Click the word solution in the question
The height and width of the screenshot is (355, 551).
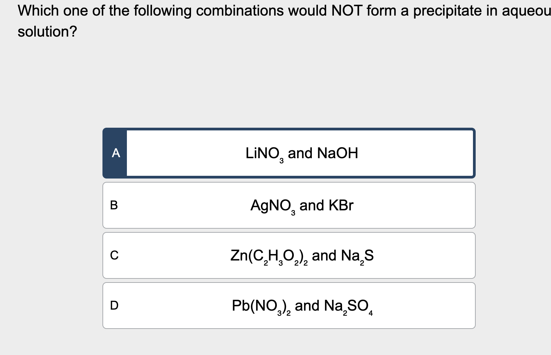tap(44, 32)
